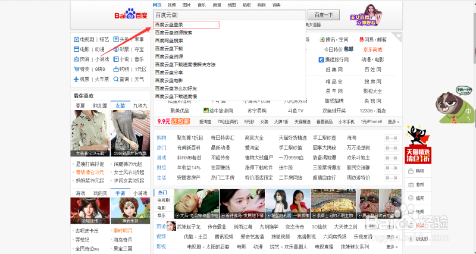Screen dimensions: 476x254
Task: Switch to the 新闻 search tab
Action: point(217,5)
